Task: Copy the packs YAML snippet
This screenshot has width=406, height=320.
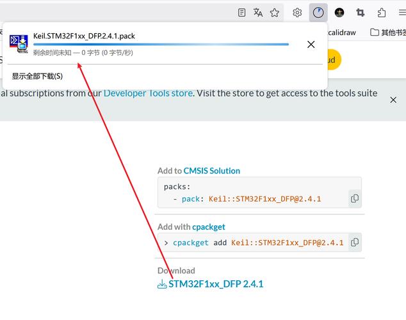Action: pyautogui.click(x=355, y=198)
